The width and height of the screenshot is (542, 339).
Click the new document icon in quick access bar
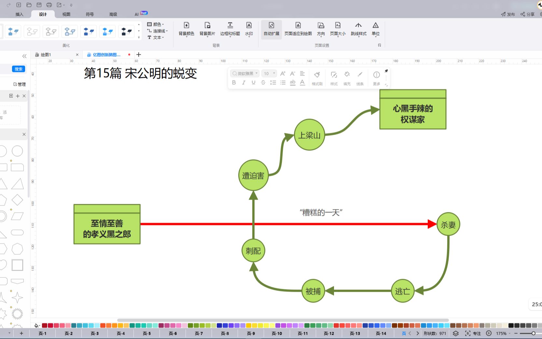(x=19, y=5)
